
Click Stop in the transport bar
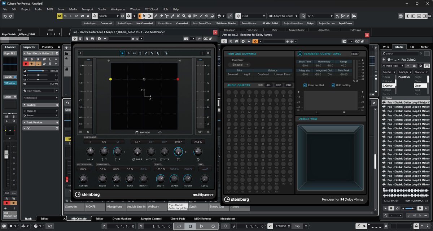coord(191,226)
